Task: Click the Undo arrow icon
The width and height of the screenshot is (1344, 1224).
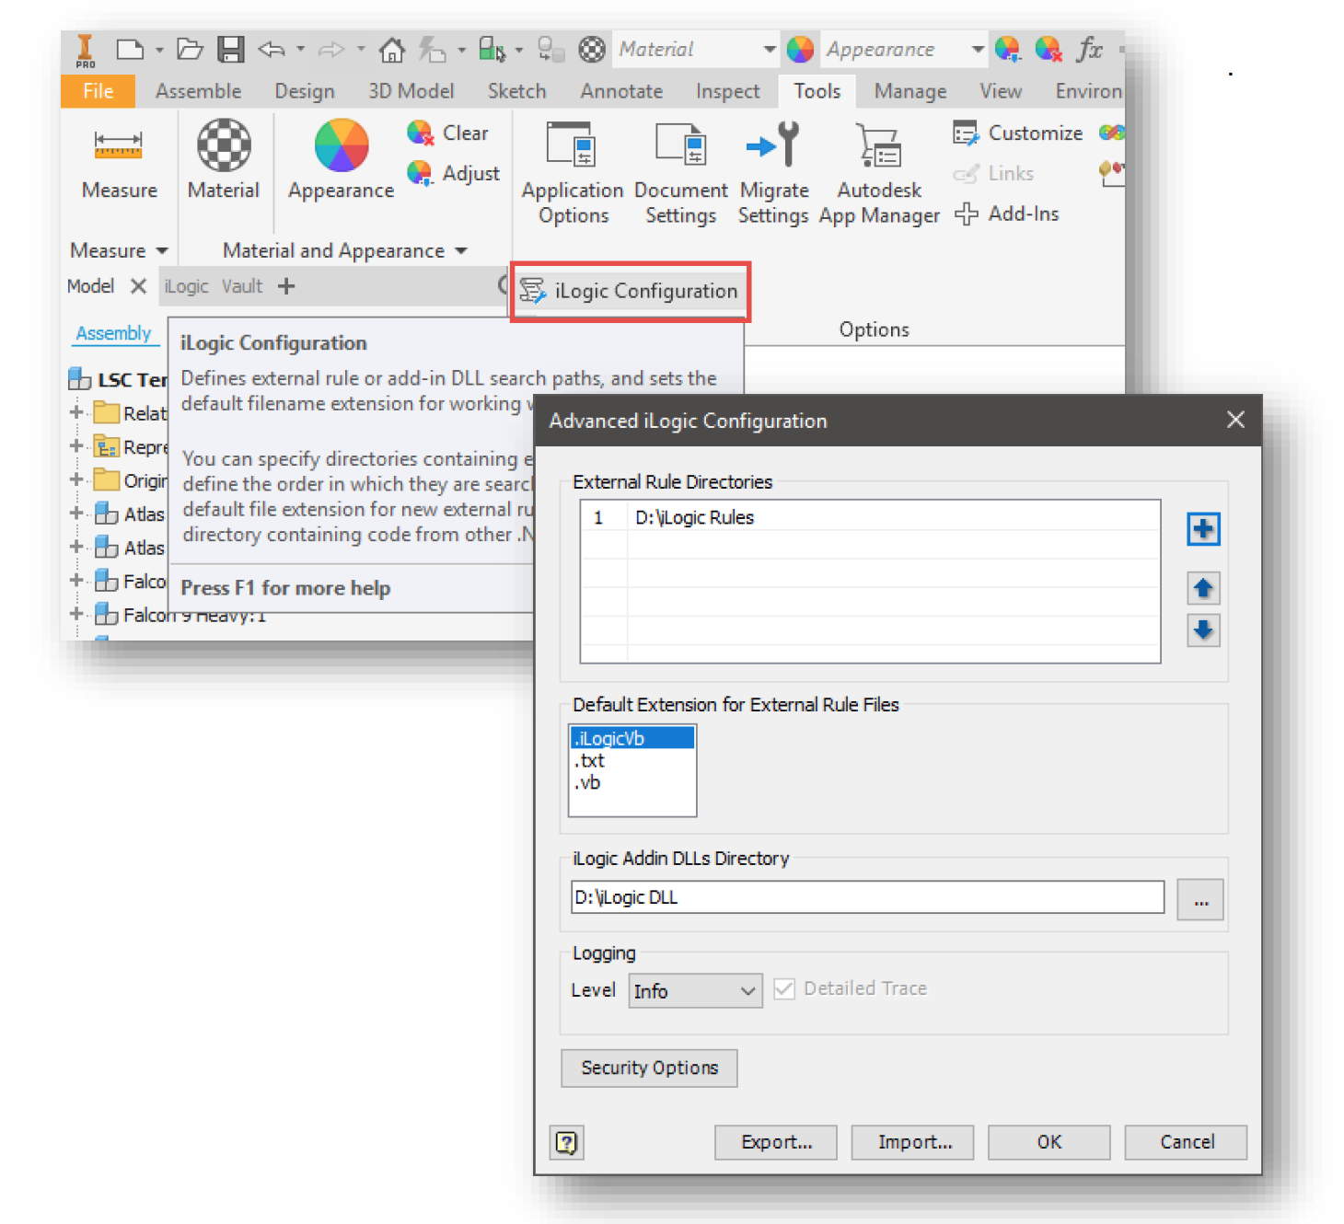Action: (271, 49)
